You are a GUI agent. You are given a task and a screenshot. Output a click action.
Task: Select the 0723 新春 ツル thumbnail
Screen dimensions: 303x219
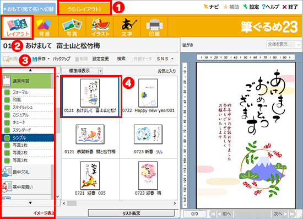click(148, 138)
